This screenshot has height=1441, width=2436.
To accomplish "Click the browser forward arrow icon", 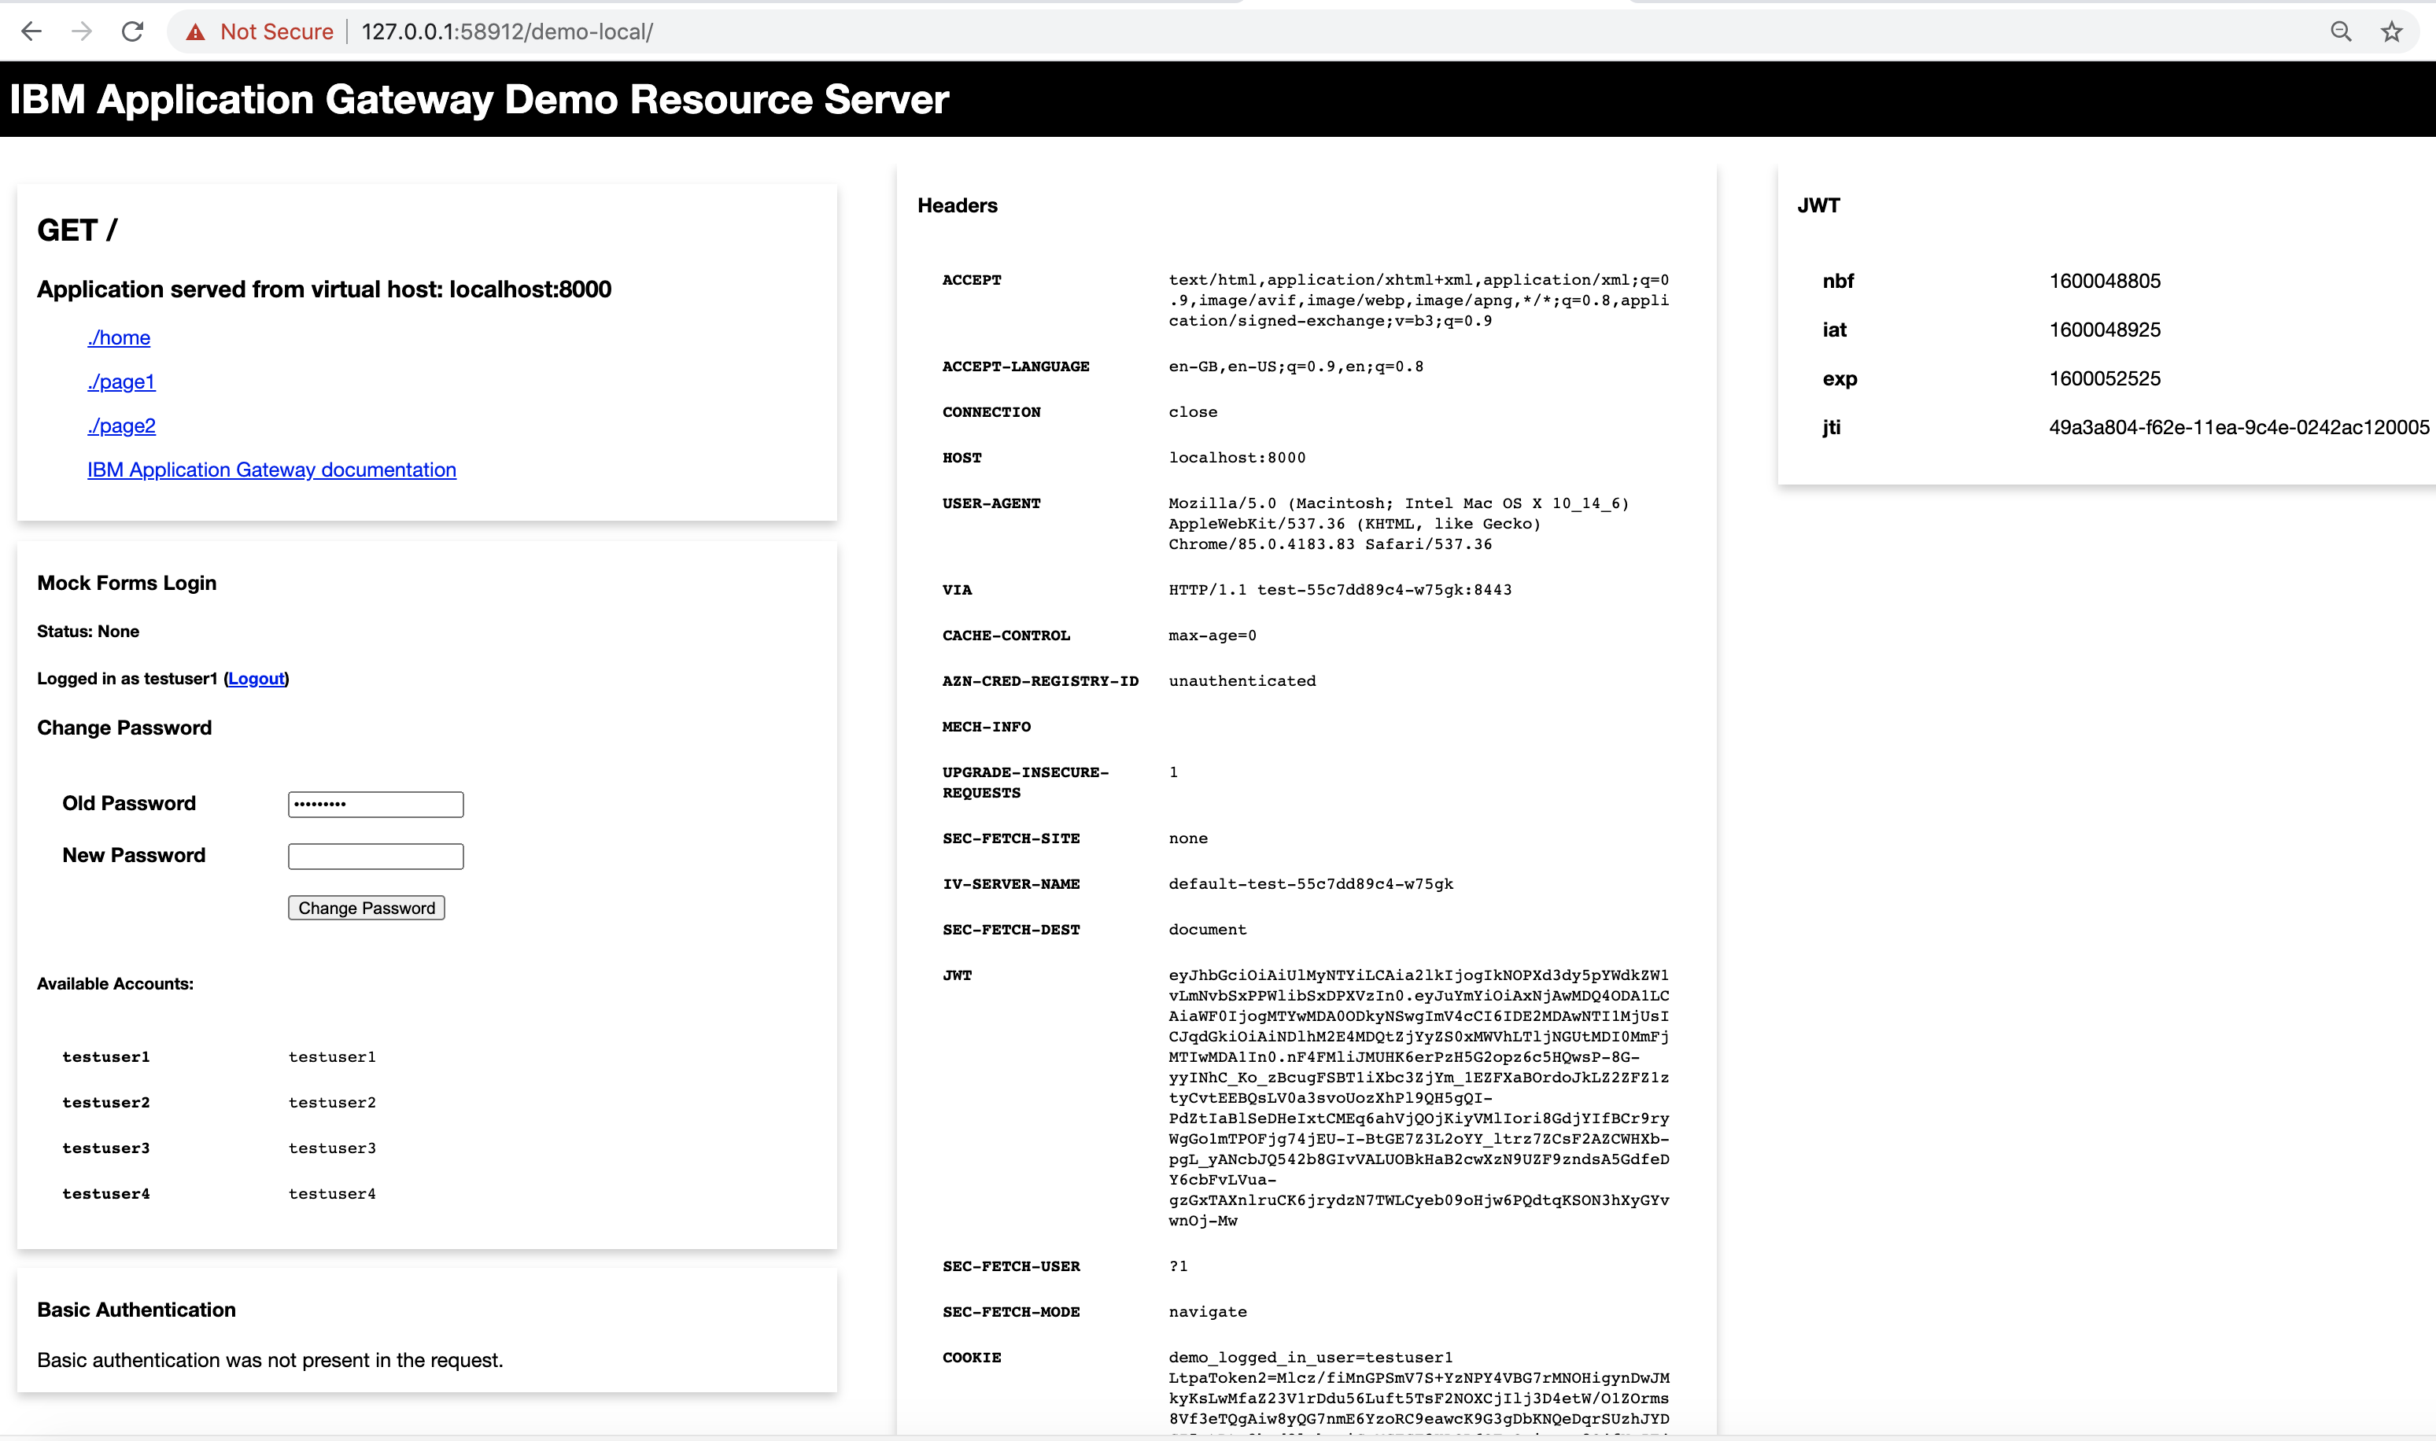I will 82,32.
